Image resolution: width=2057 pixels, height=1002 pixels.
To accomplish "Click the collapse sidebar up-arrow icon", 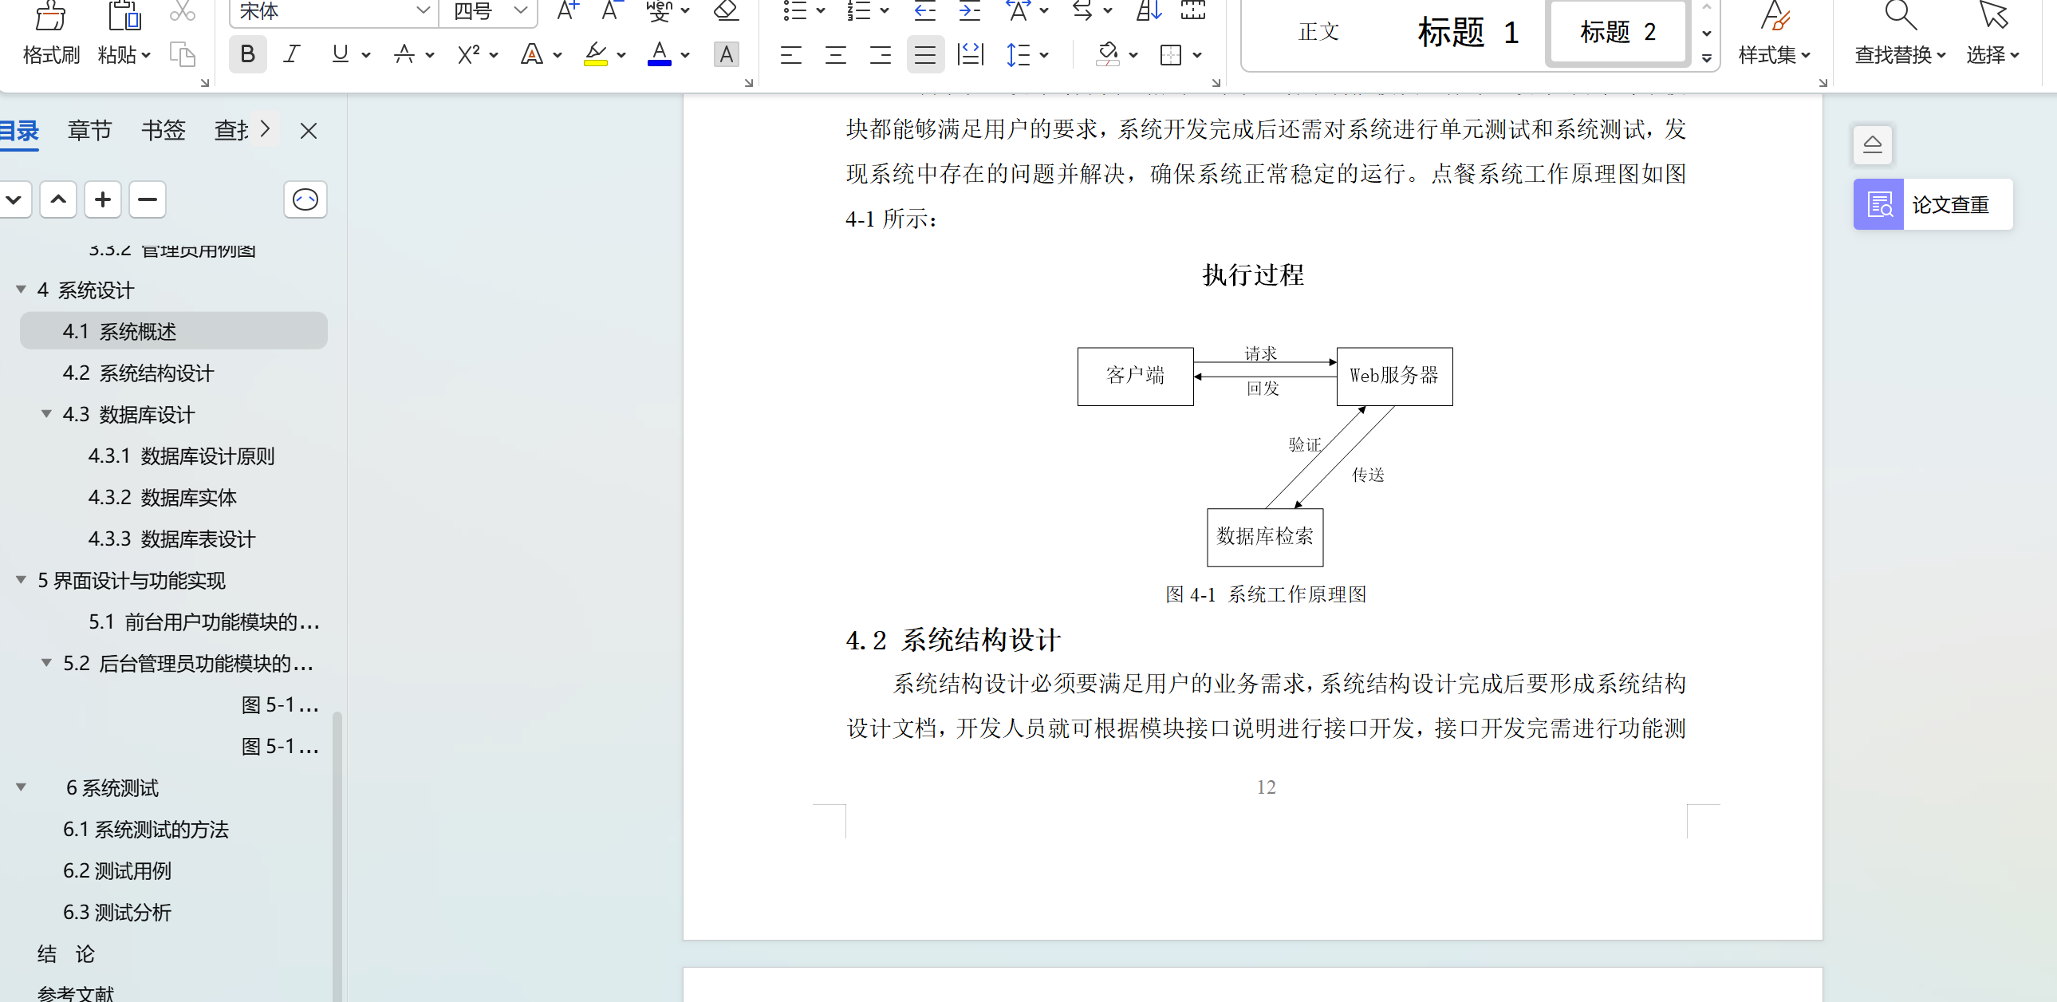I will (x=1873, y=144).
